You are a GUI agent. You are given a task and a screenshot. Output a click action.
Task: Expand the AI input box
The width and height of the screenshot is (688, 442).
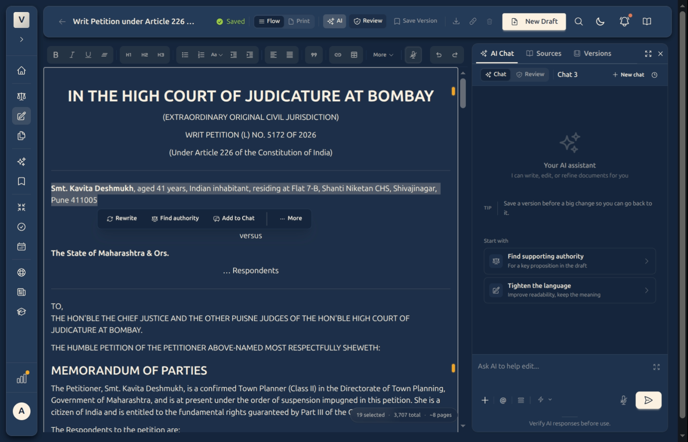[x=656, y=367]
